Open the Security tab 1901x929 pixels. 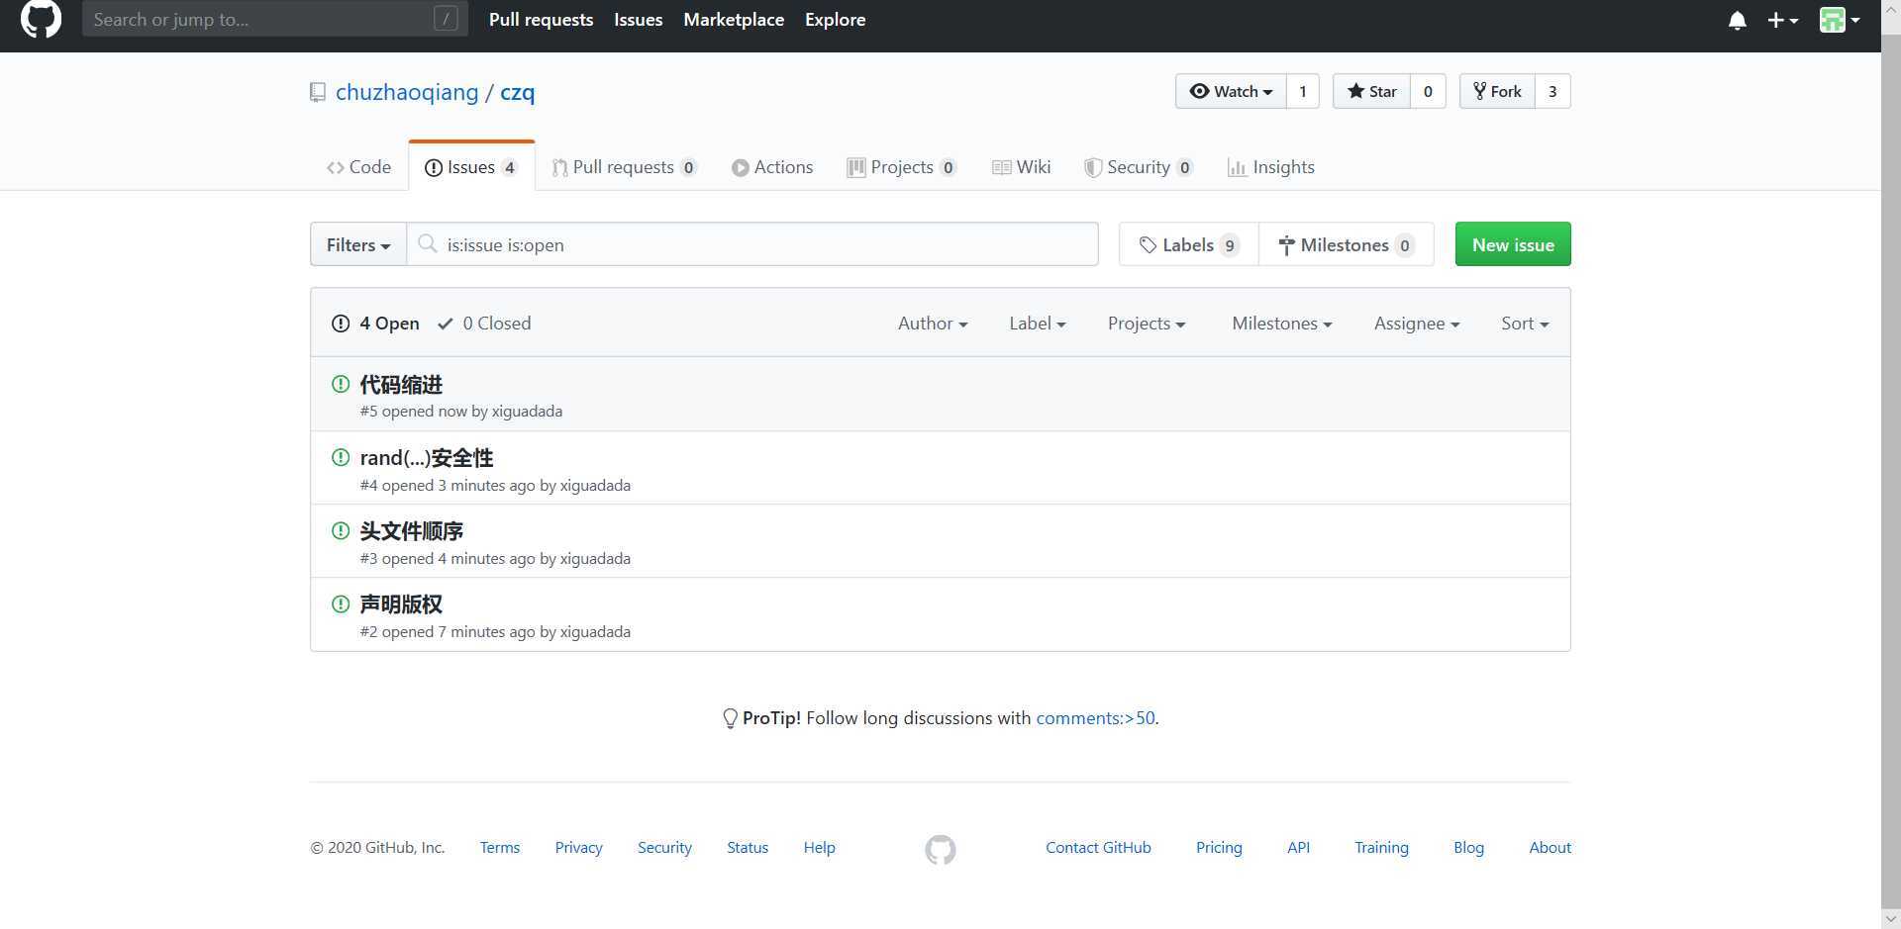coord(1139,167)
